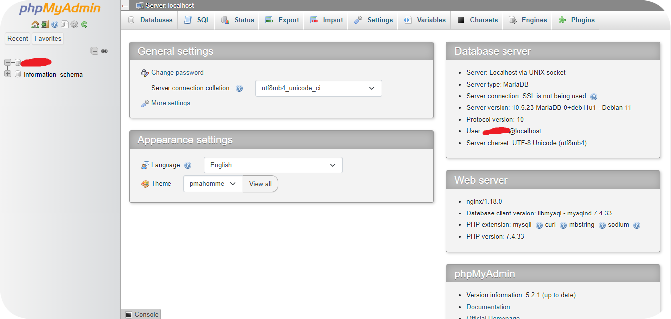The height and width of the screenshot is (319, 671).
Task: Click the Change password link
Action: [177, 73]
